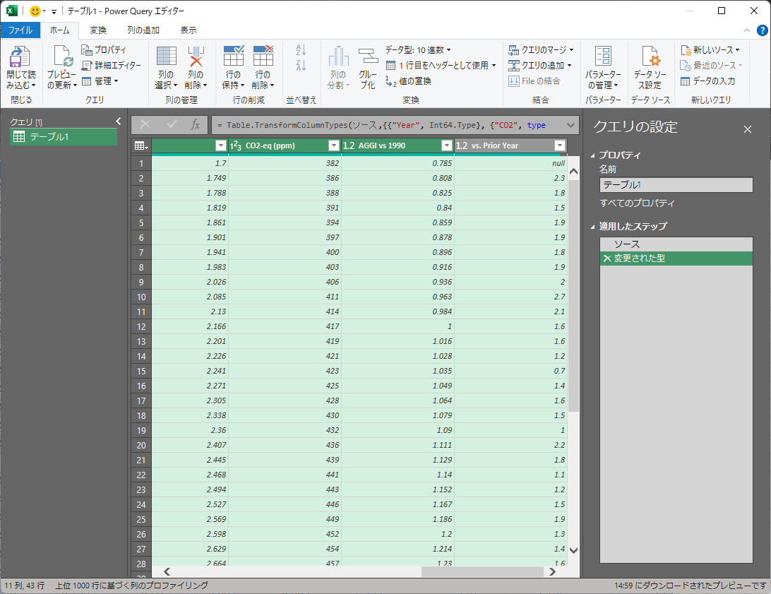771x594 pixels.
Task: Click the help question mark icon
Action: [762, 30]
